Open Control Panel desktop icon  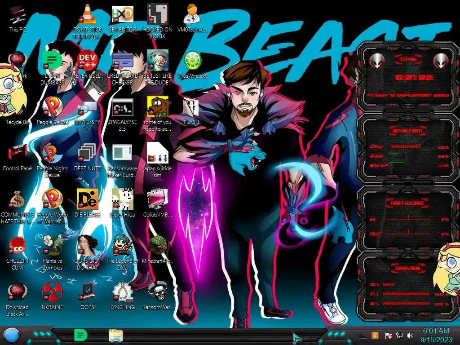(18, 158)
